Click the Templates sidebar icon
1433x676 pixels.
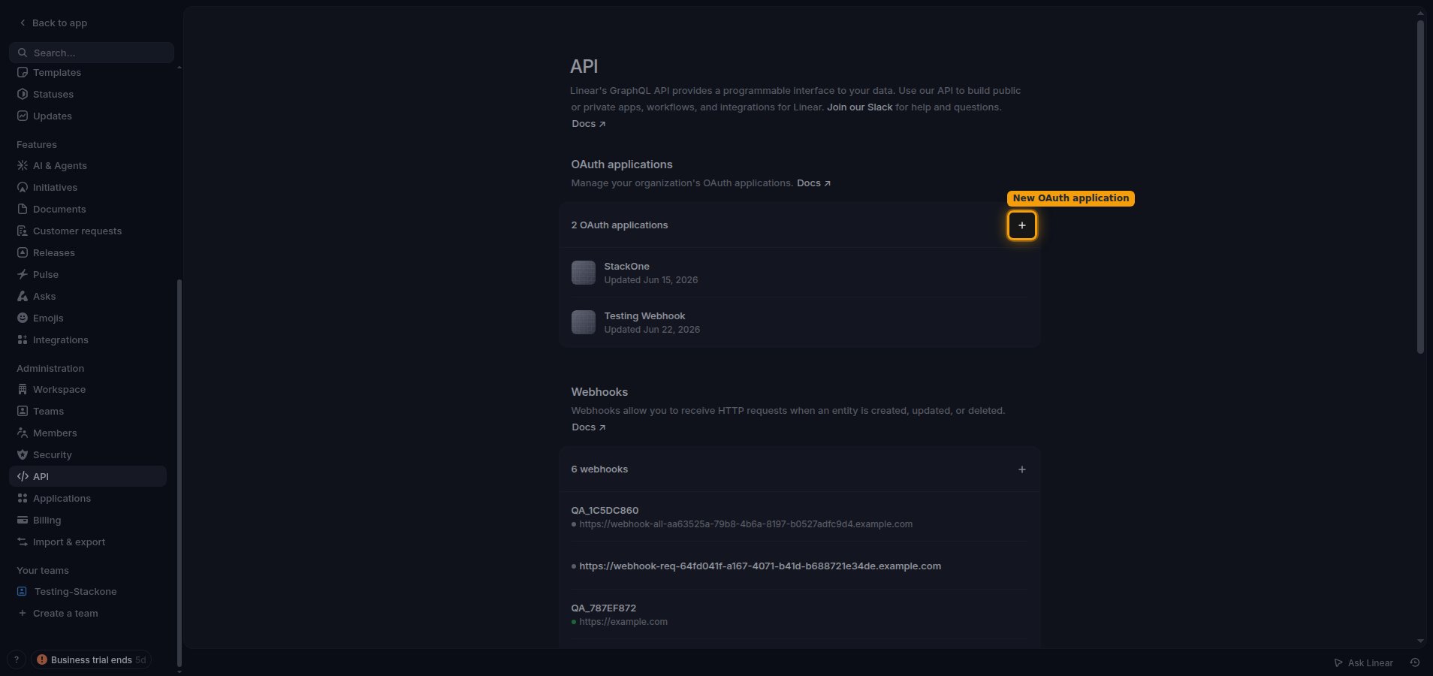23,73
